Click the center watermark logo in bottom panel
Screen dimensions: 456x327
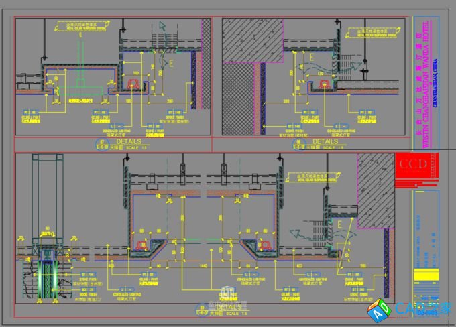pyautogui.click(x=228, y=292)
